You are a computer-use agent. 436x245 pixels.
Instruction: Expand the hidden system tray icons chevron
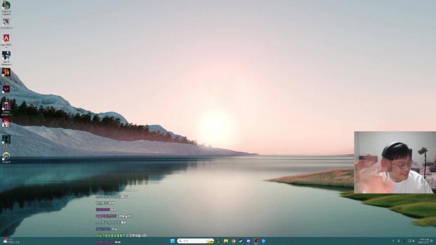(393, 241)
